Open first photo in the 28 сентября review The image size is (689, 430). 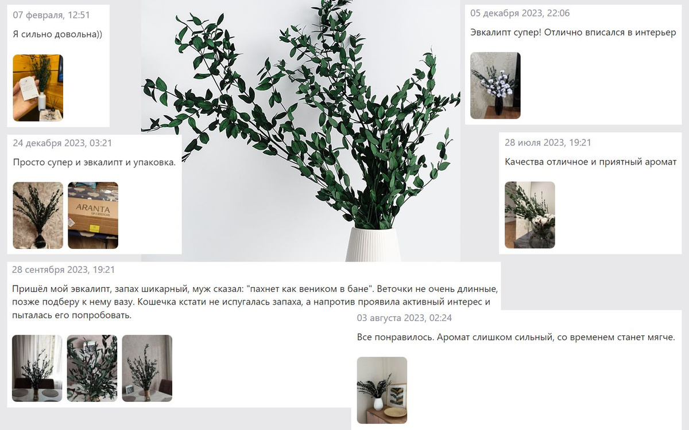pyautogui.click(x=37, y=368)
